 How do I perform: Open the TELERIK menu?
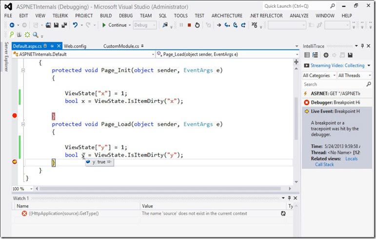(x=60, y=16)
